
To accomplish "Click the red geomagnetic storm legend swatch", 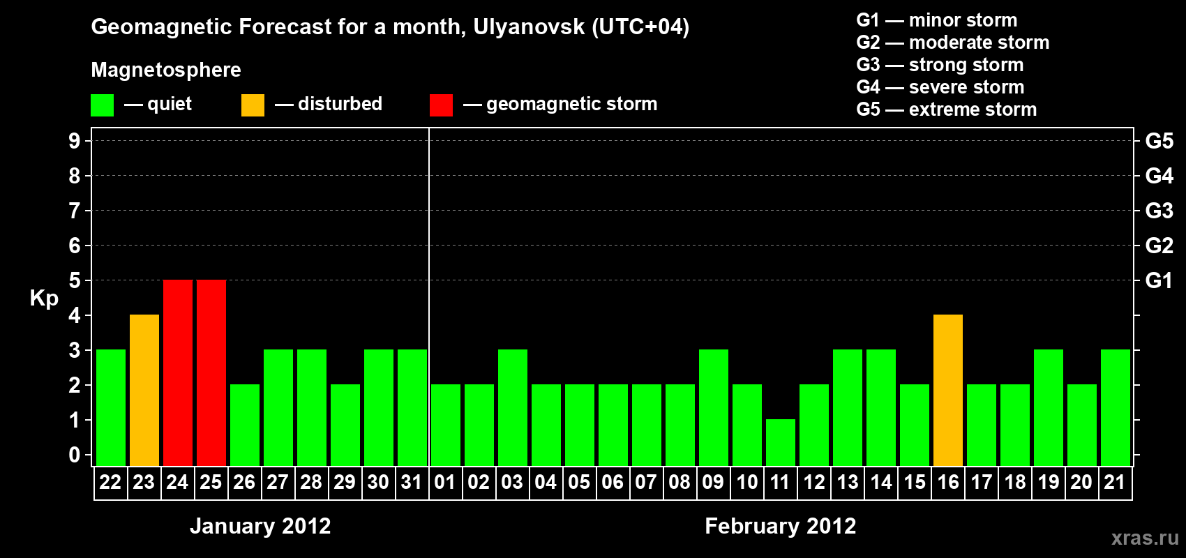I will click(441, 105).
